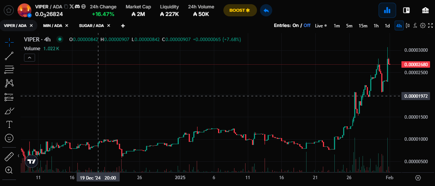Click the 19 Dec '24 20:00 time label
The image size is (435, 186).
pos(98,178)
